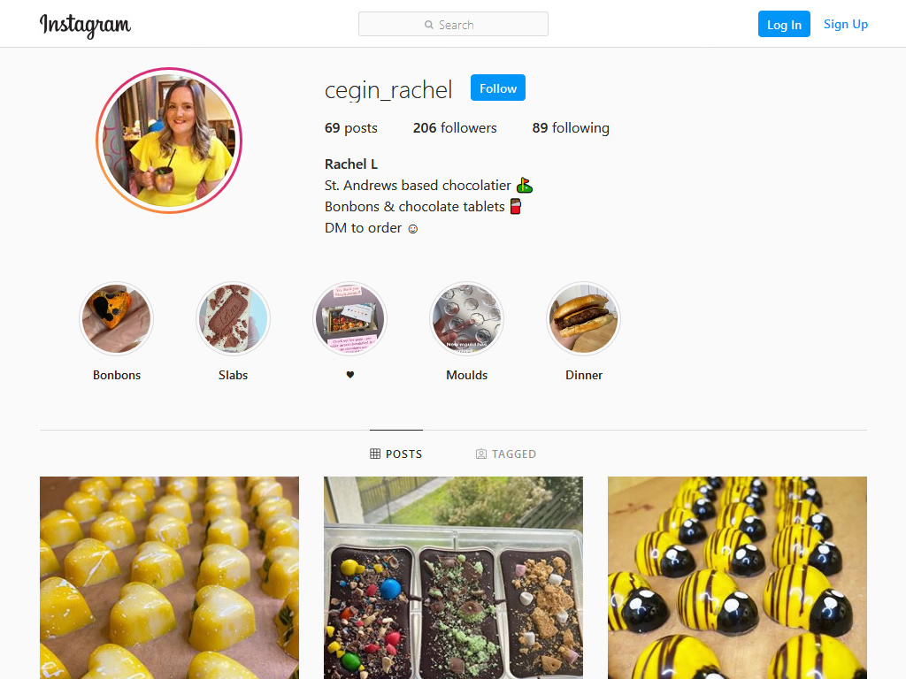The width and height of the screenshot is (906, 679).
Task: View the 206 followers list
Action: coord(455,127)
